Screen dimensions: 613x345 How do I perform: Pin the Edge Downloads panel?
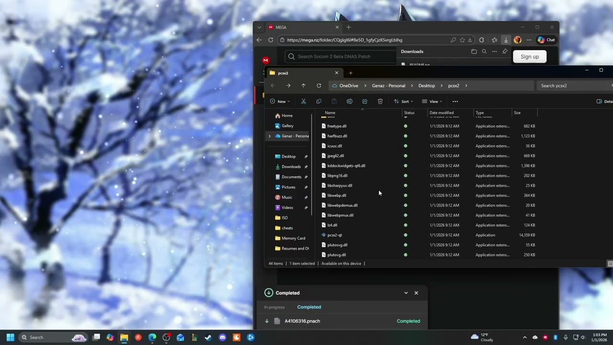pos(505,52)
